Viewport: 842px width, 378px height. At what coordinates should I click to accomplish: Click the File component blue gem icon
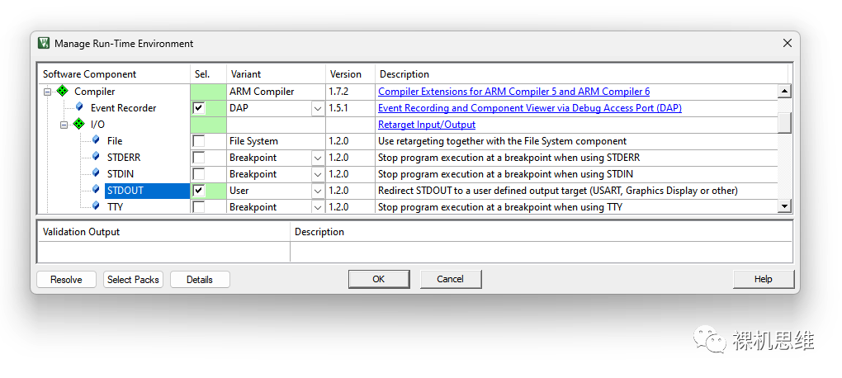(96, 140)
